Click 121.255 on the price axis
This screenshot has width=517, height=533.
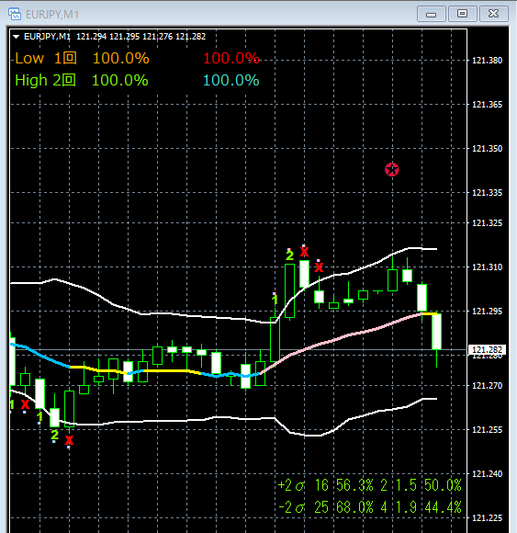pos(487,430)
